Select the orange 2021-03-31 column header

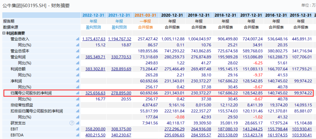click(x=145, y=15)
